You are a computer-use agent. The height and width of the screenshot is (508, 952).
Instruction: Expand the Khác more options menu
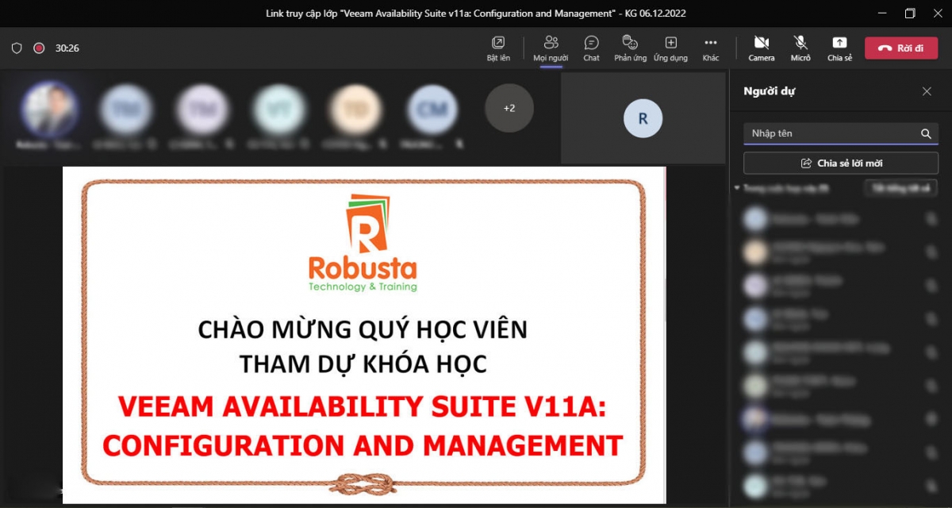711,48
